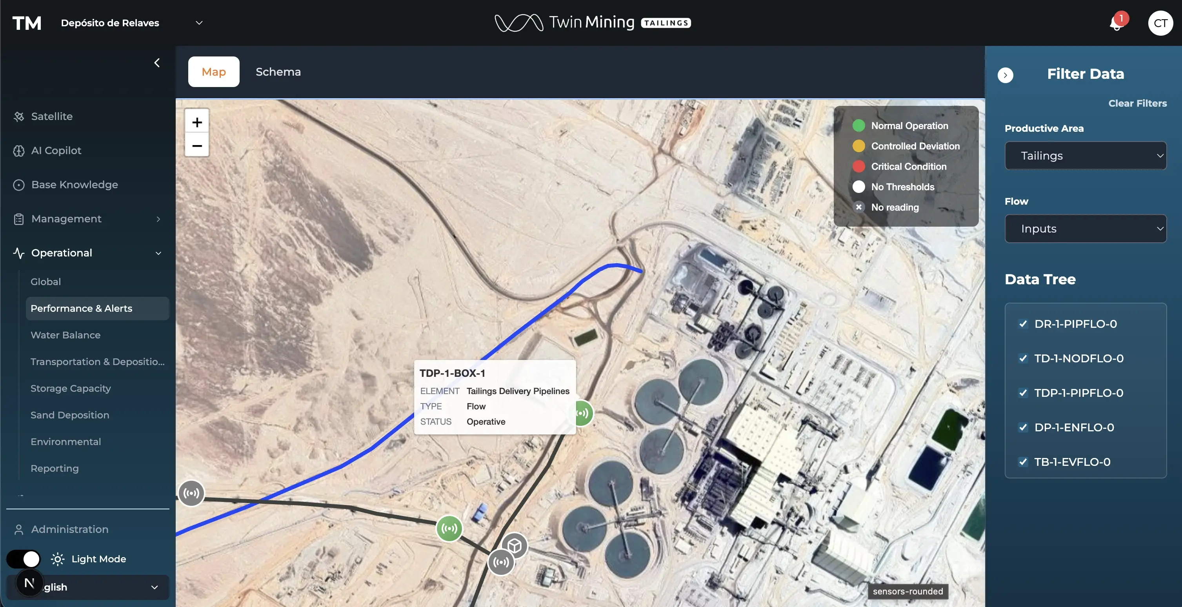
Task: Open the Tailings productive area dropdown
Action: point(1085,156)
